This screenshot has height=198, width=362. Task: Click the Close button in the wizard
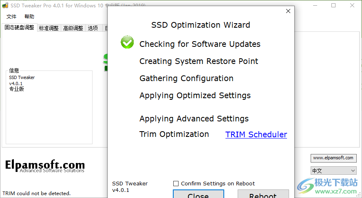198,194
